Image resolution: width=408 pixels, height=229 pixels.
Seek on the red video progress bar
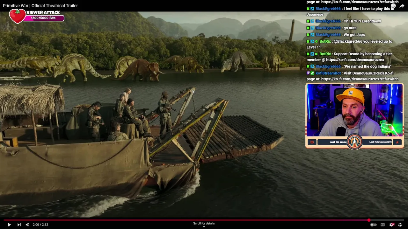tap(204, 220)
